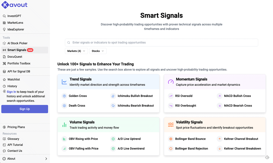Open the Markets (4) dropdown
The height and width of the screenshot is (163, 273).
coord(76,51)
